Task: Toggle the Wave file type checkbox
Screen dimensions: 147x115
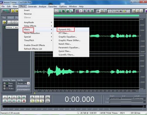Action: [4, 83]
